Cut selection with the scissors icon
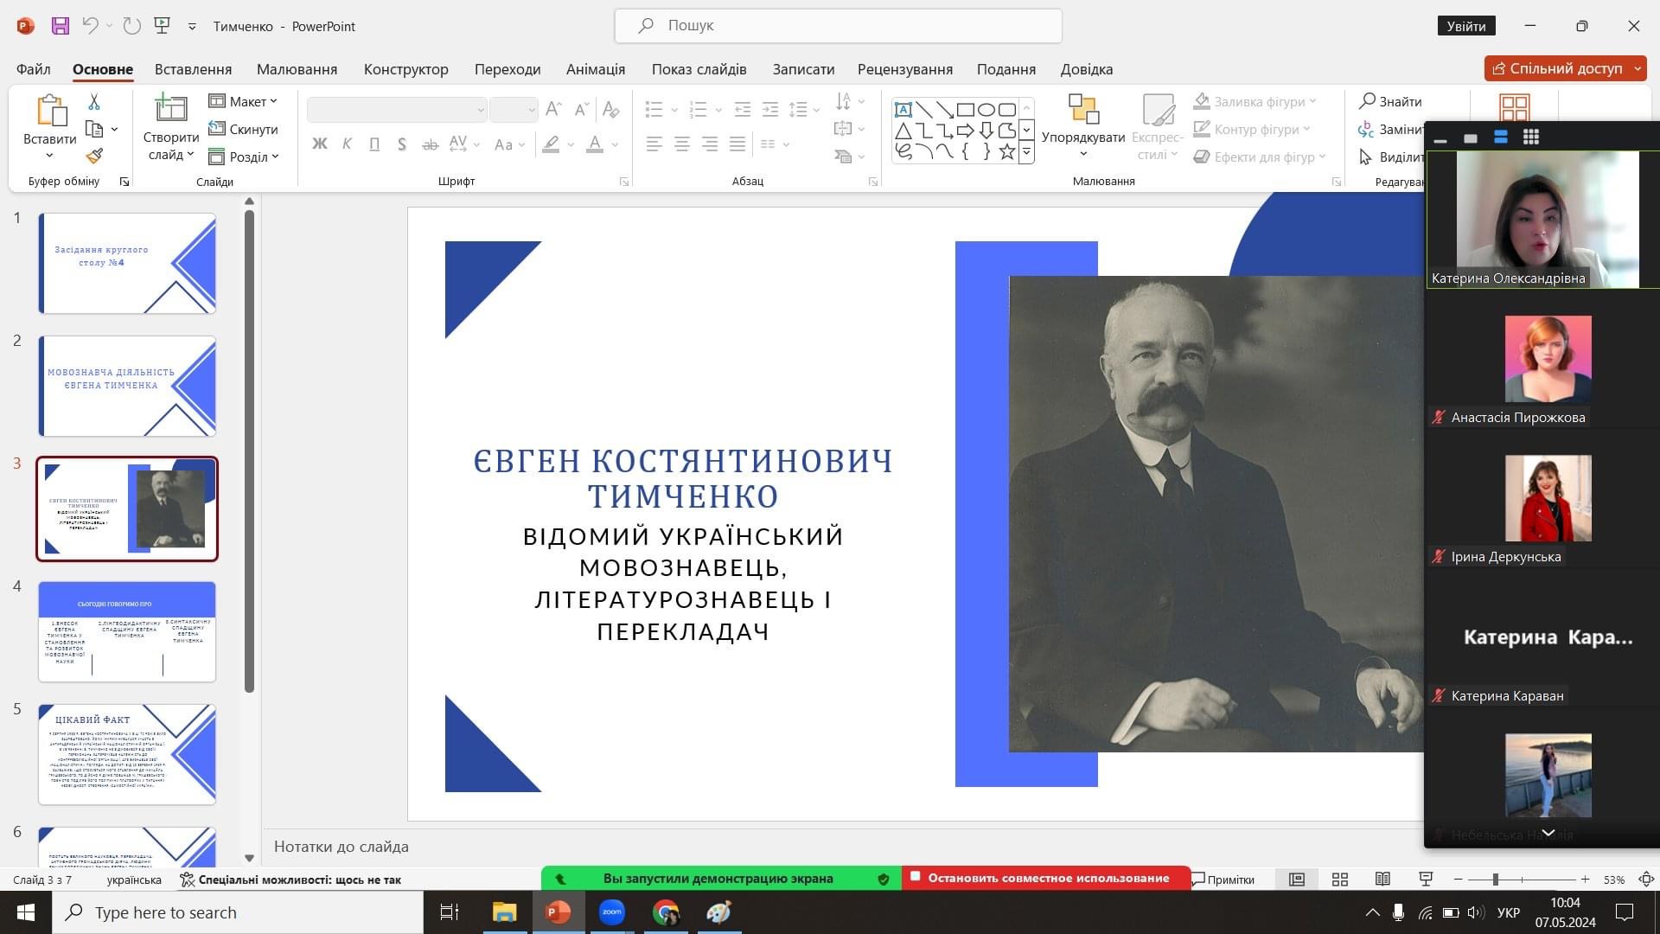 click(94, 102)
